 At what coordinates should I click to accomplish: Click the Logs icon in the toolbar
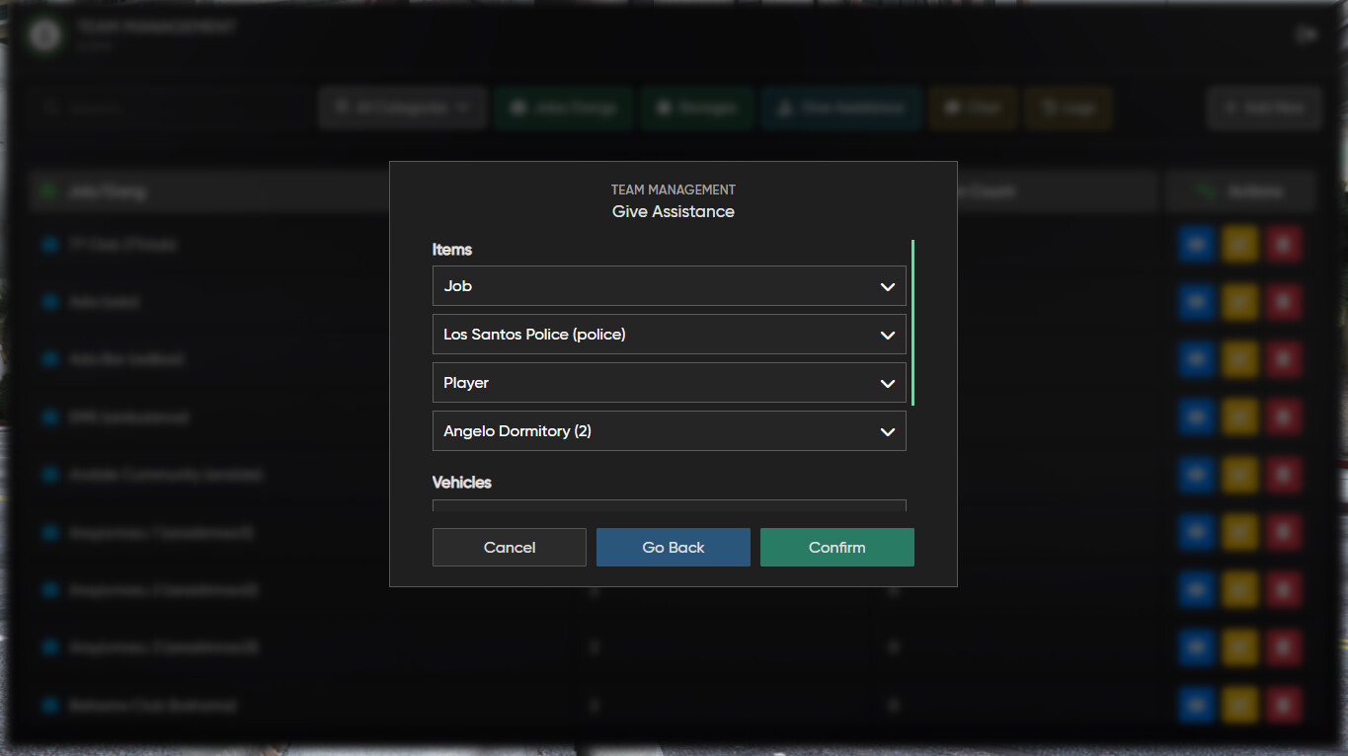pos(1049,108)
